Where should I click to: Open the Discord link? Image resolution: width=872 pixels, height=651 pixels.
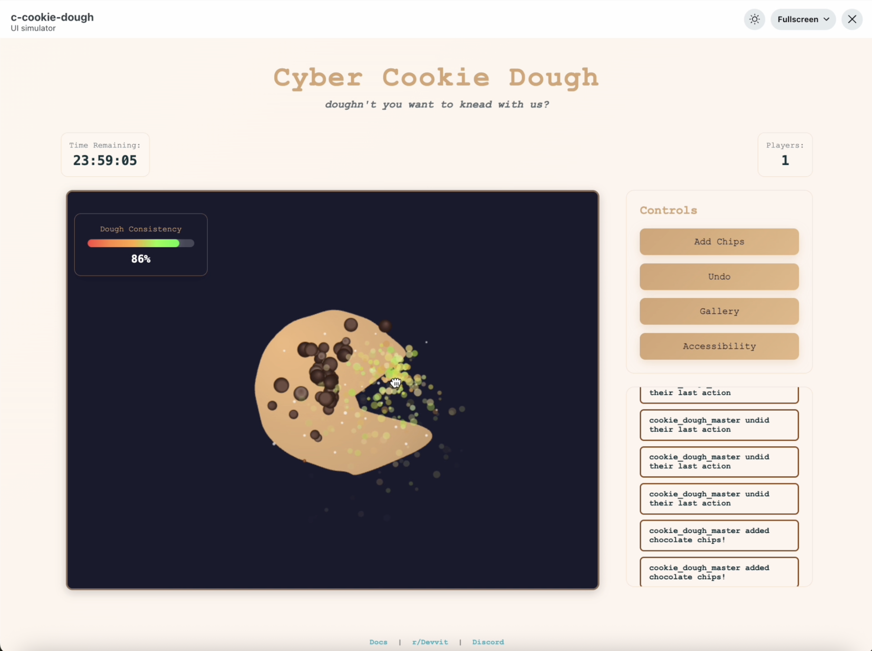(488, 642)
